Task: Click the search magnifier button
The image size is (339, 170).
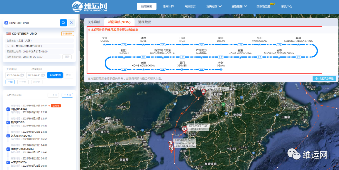Action: tap(63, 23)
